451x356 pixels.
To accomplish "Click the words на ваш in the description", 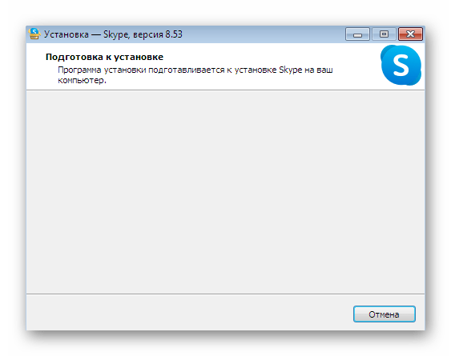I will point(319,70).
